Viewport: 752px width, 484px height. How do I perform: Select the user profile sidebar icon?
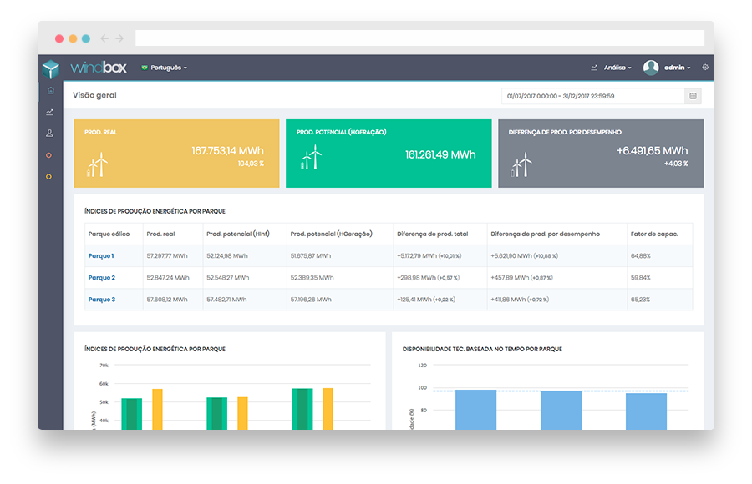[50, 134]
